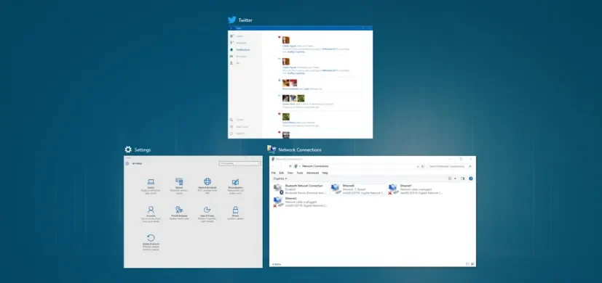Click the blue Help icon in Network Connections
The width and height of the screenshot is (602, 283).
pos(471,179)
